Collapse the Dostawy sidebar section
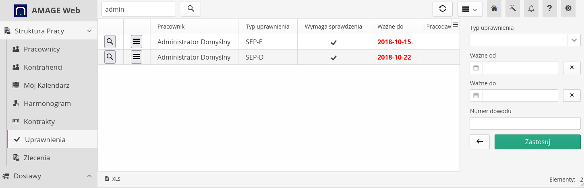Viewport: 584px width, 188px height. click(x=89, y=176)
